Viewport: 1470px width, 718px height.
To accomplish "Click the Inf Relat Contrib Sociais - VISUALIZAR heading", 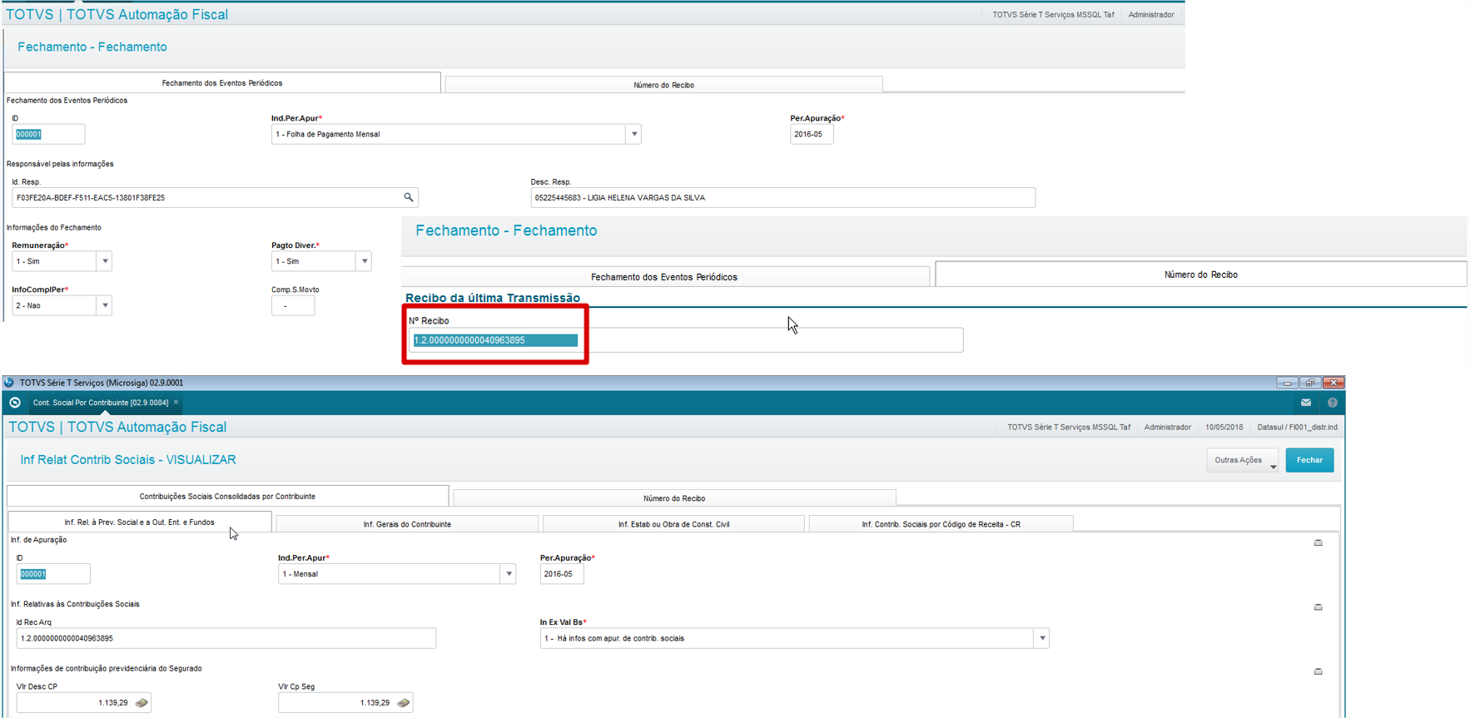I will [128, 460].
